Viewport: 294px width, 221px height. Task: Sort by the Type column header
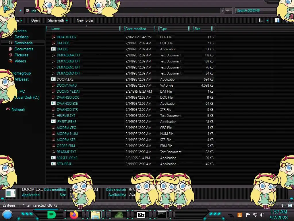tap(174, 29)
